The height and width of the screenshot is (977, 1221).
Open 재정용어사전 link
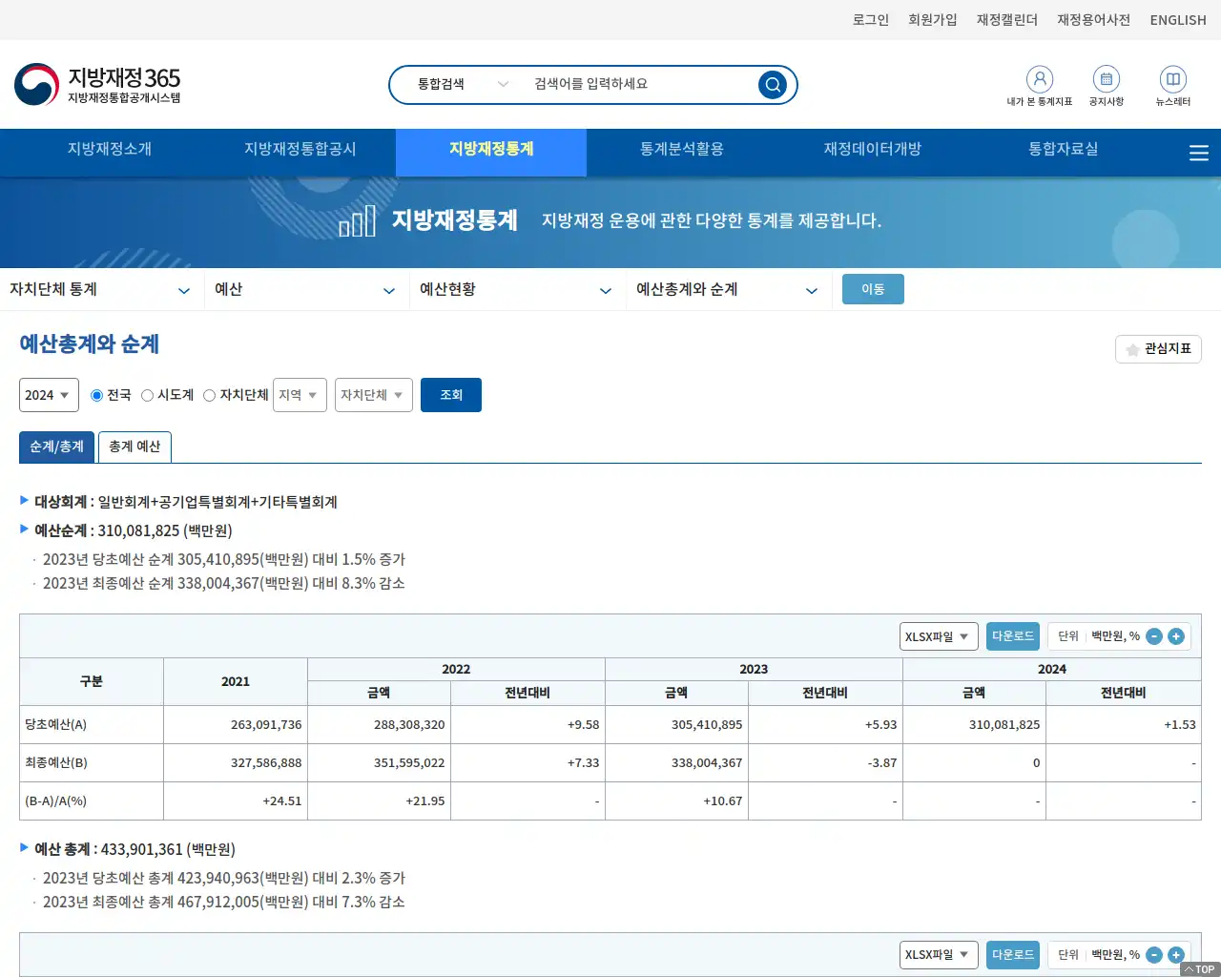(1094, 20)
